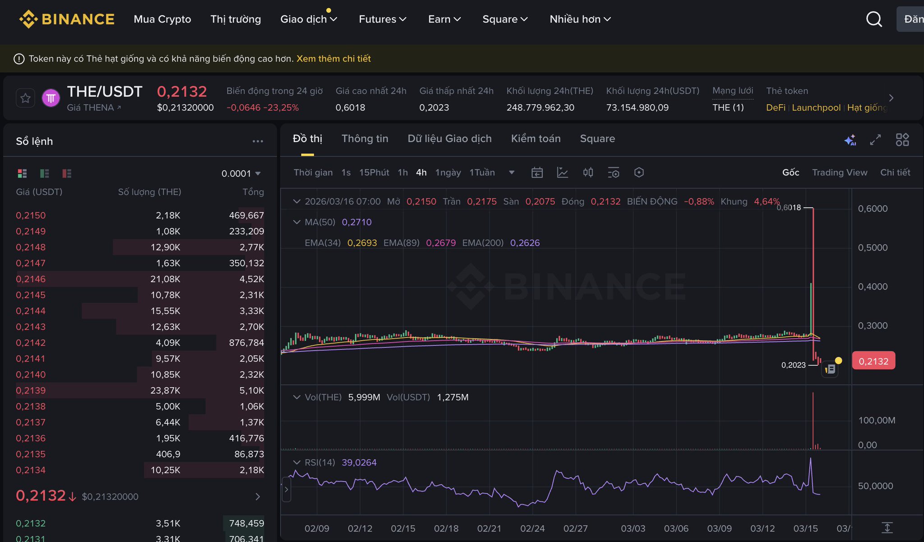This screenshot has width=924, height=542.
Task: Open the order book three-dot options
Action: click(x=258, y=141)
